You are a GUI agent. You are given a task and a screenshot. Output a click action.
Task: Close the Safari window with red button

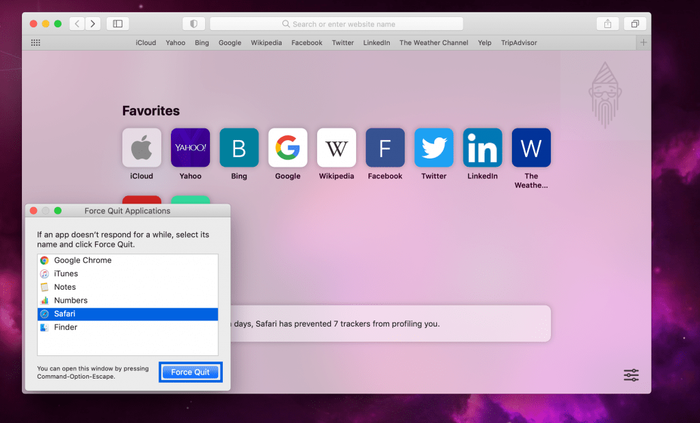33,24
